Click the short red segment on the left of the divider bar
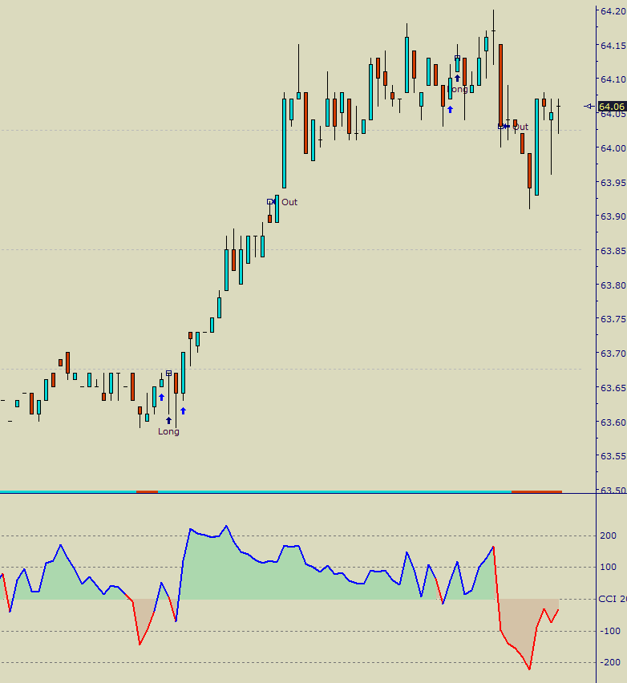This screenshot has width=627, height=683. (x=147, y=491)
